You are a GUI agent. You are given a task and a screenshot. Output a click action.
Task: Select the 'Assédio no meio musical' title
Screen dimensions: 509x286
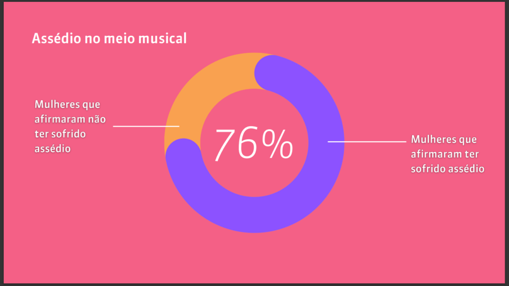pos(109,38)
